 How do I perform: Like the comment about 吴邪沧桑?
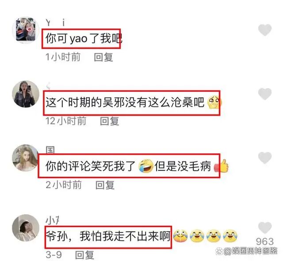click(x=265, y=94)
